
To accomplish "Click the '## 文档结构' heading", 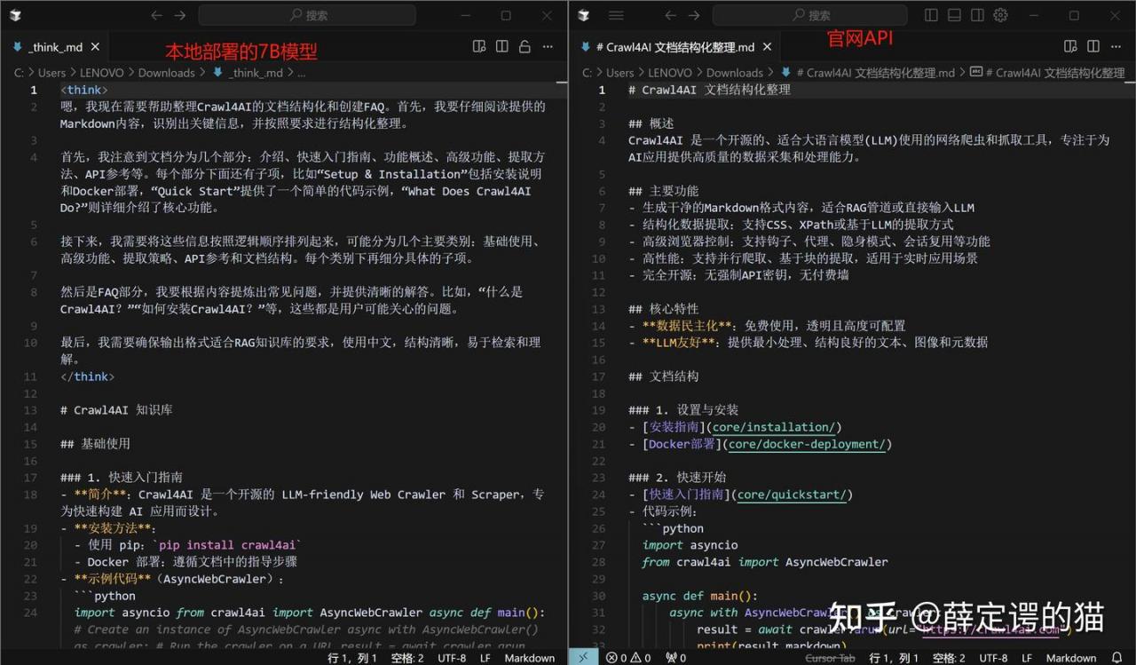I will pyautogui.click(x=663, y=376).
